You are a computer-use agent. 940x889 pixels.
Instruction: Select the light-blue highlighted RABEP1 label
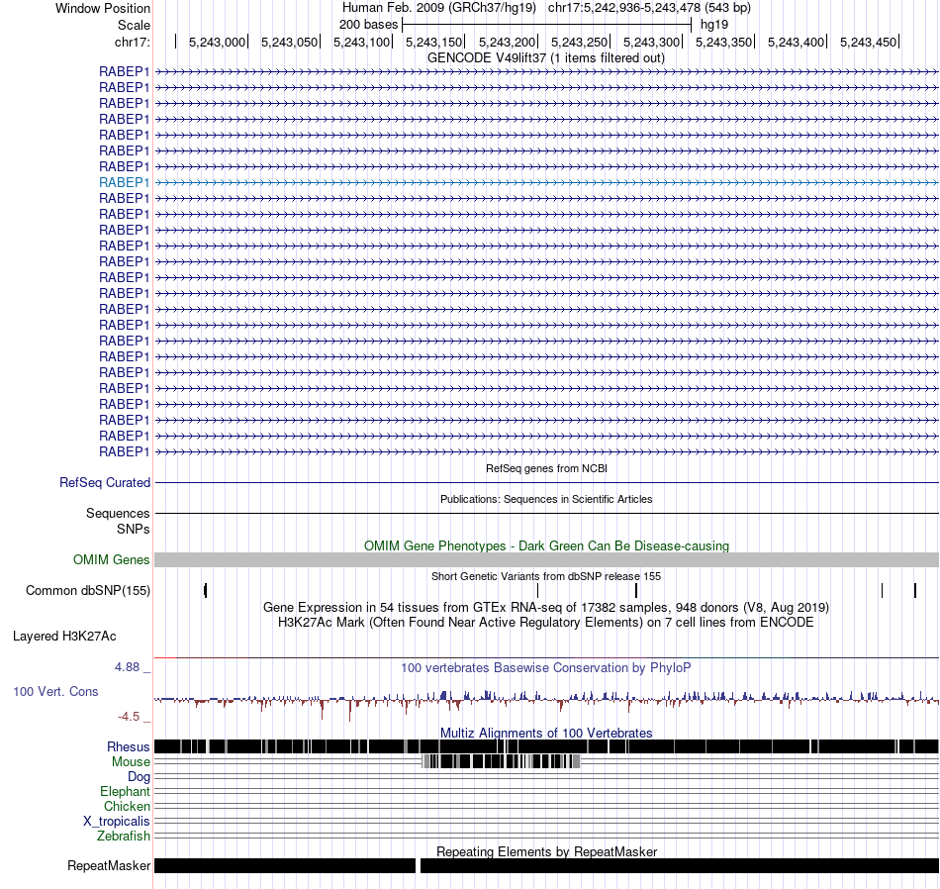124,182
